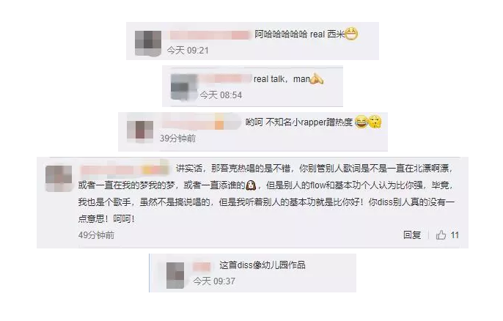Click the yellow emoji at end of rapper comment
The width and height of the screenshot is (503, 321).
(375, 122)
